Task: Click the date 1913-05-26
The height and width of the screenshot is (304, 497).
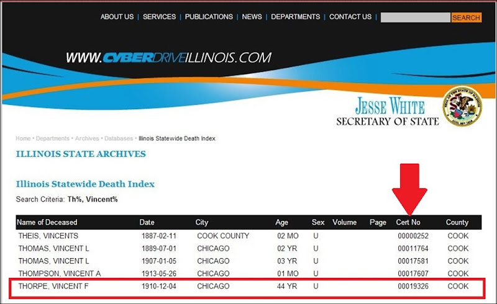Action: 159,274
